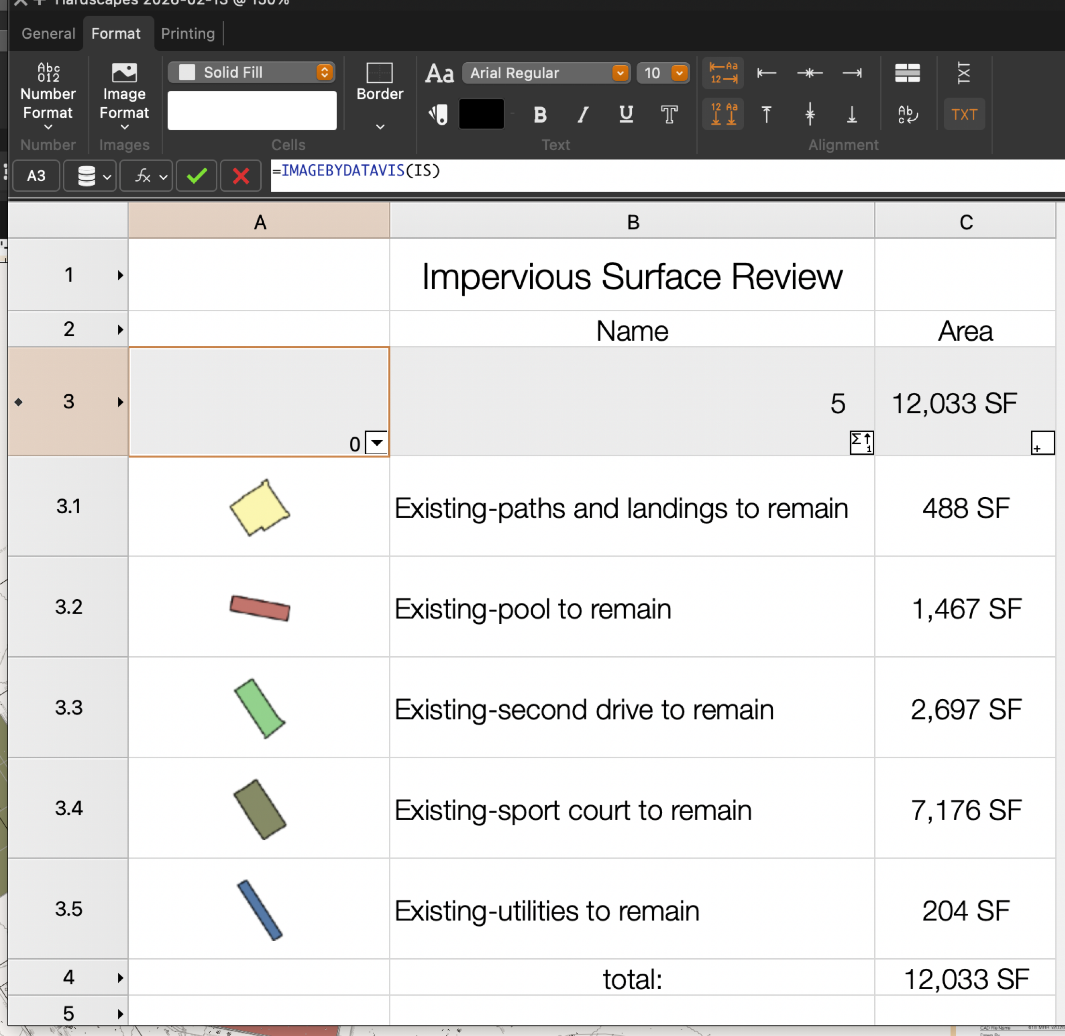This screenshot has height=1036, width=1065.
Task: Click the green checkmark to accept formula
Action: [x=197, y=176]
